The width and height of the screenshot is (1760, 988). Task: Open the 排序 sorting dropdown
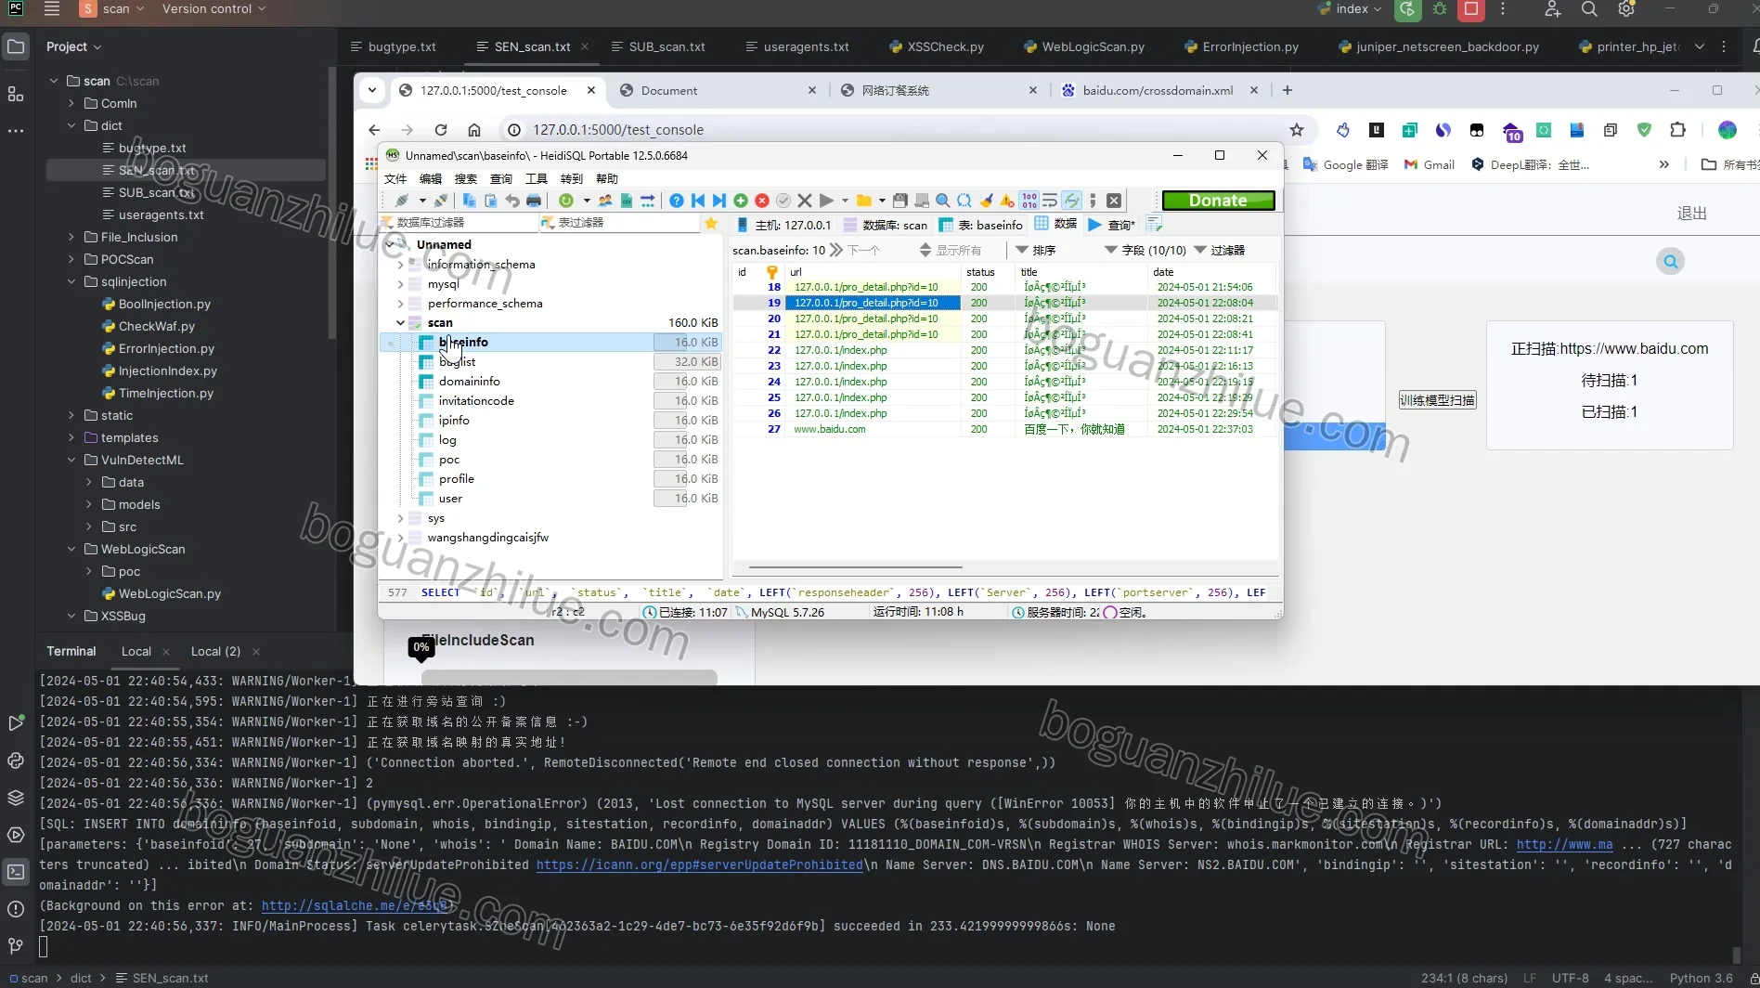tap(1035, 250)
